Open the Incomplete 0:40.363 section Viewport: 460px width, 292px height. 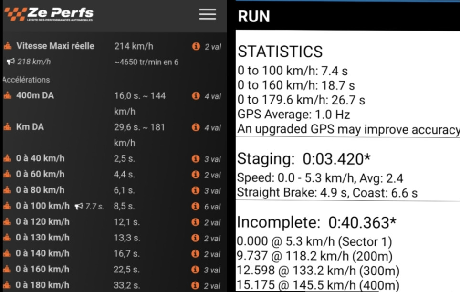coord(316,222)
